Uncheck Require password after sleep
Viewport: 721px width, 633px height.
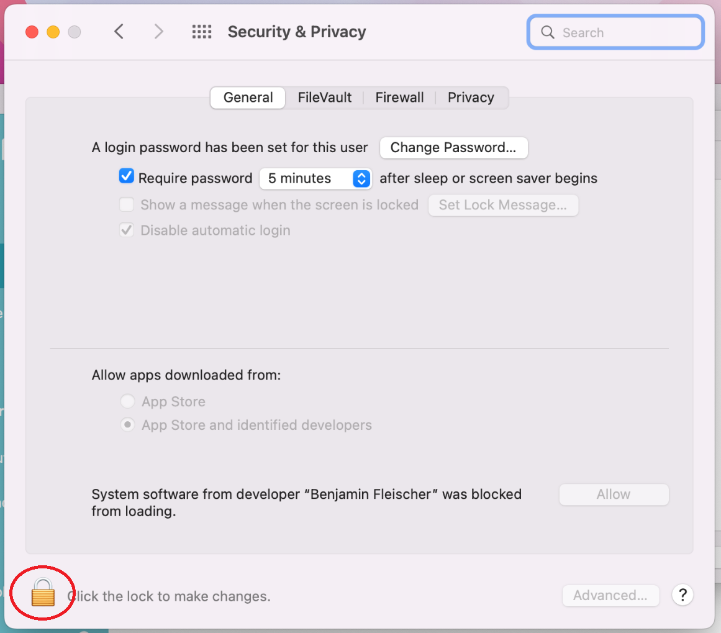[126, 176]
